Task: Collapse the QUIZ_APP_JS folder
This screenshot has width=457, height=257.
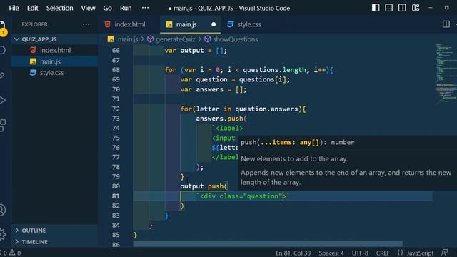Action: point(54,39)
